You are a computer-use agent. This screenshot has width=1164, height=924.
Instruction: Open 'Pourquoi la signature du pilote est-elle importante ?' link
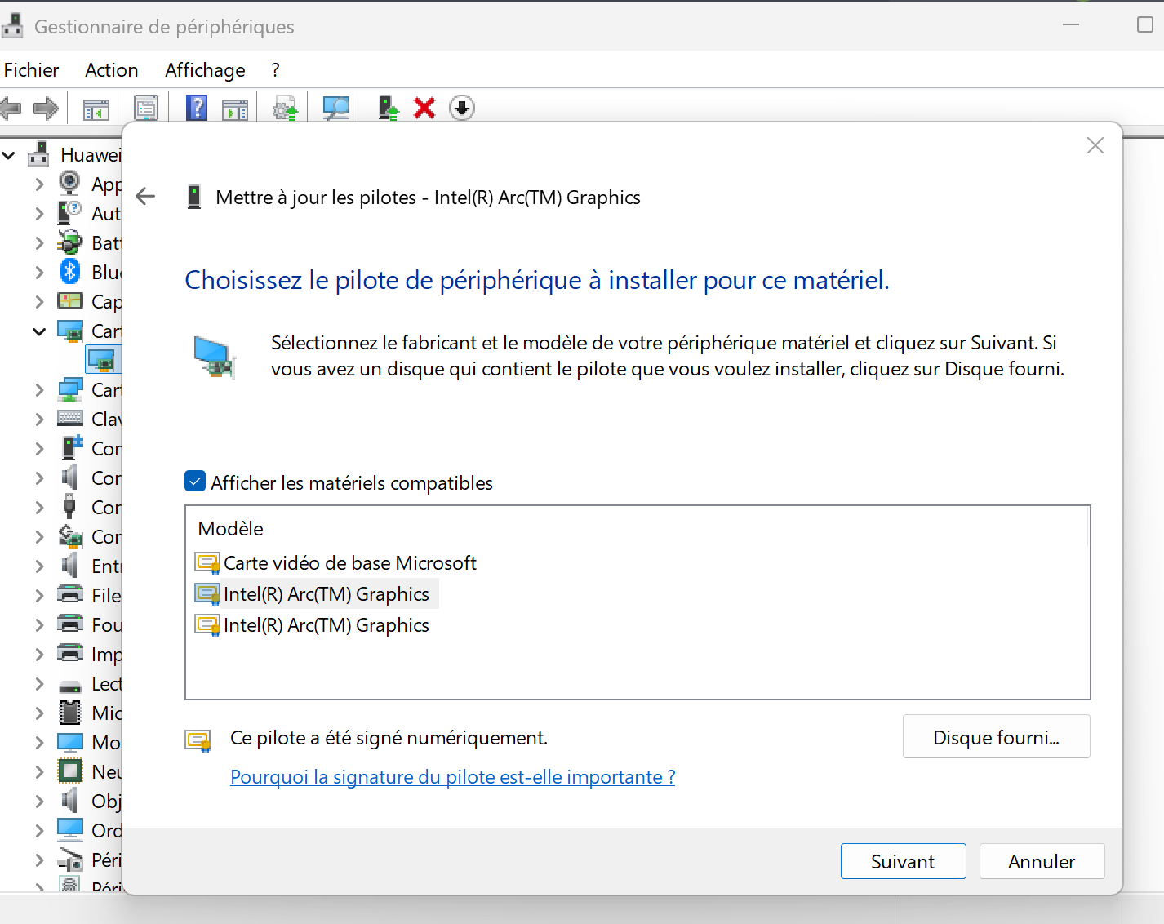point(453,776)
